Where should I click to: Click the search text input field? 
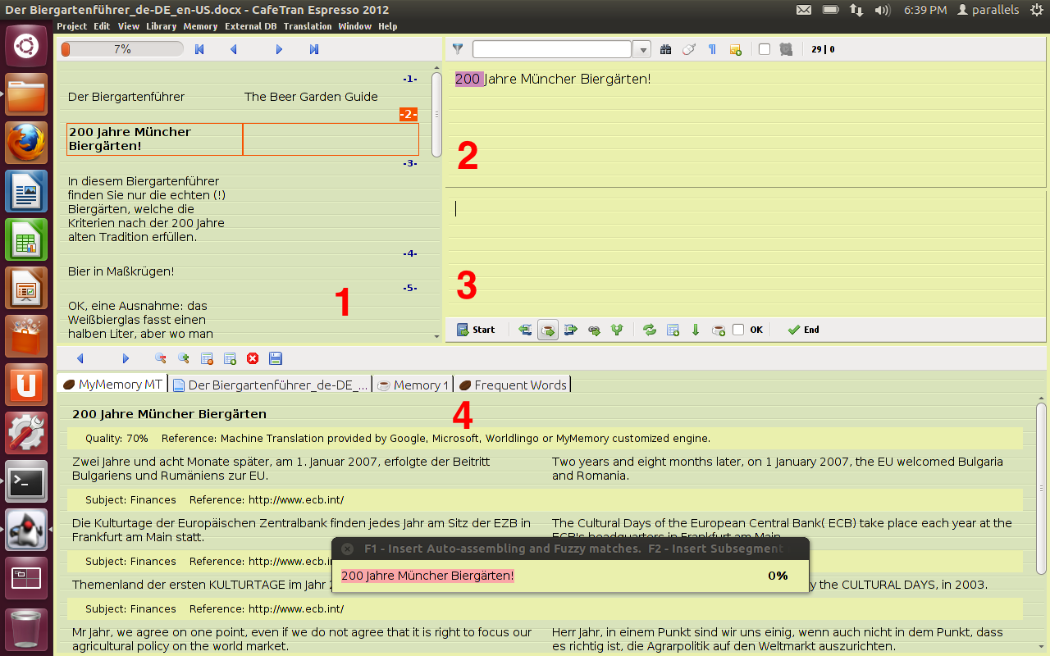[x=551, y=49]
